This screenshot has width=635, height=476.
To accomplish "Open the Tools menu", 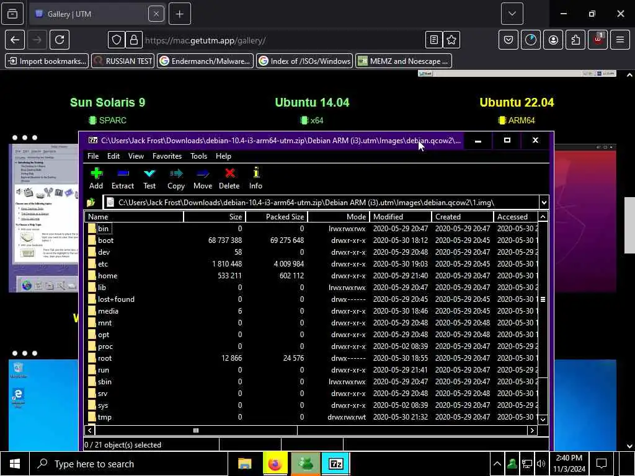I will point(199,156).
